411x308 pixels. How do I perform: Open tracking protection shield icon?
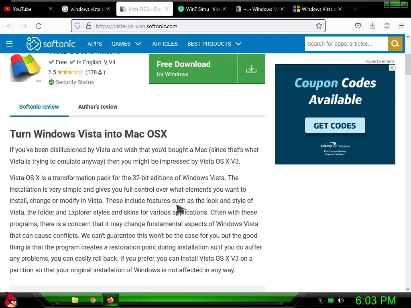77,26
